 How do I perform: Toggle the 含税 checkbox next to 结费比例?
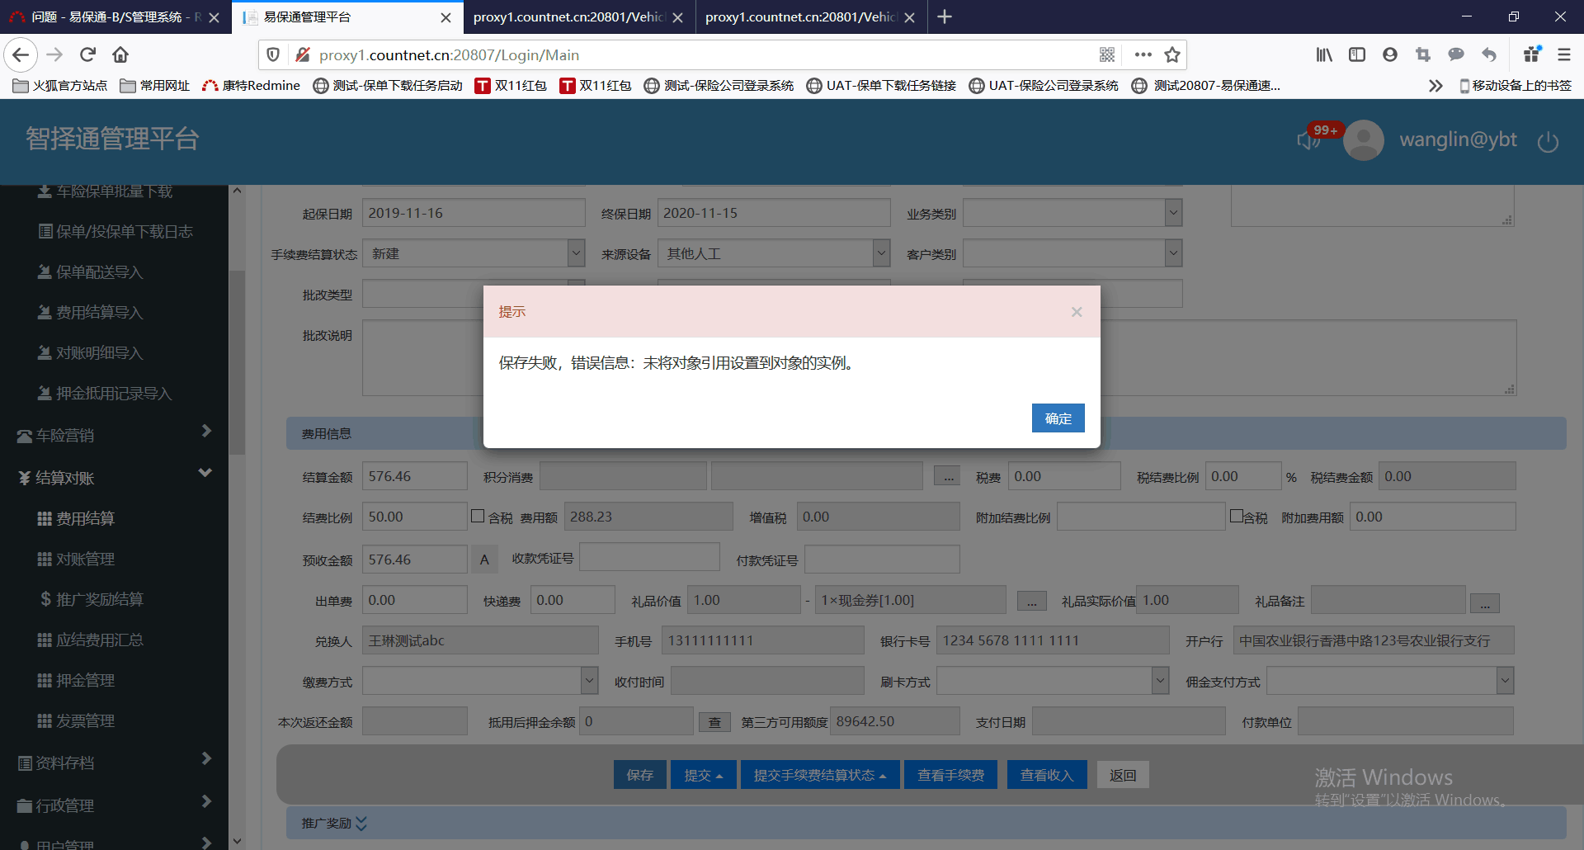pyautogui.click(x=478, y=516)
